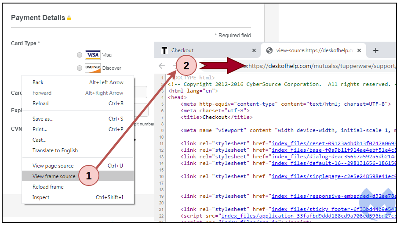This screenshot has height=225, width=400.
Task: Click the address bar URL
Action: pos(321,66)
